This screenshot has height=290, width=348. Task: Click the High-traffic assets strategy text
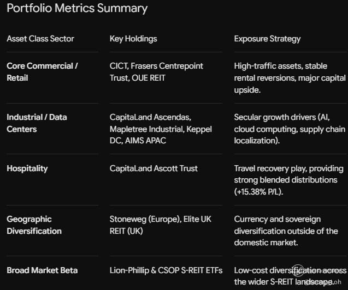click(x=290, y=78)
